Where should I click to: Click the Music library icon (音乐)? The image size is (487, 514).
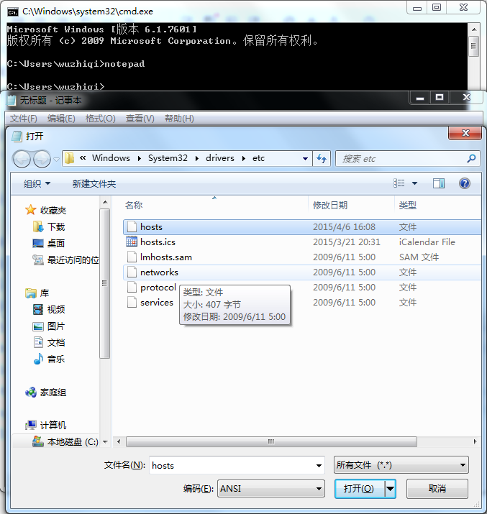(x=38, y=359)
